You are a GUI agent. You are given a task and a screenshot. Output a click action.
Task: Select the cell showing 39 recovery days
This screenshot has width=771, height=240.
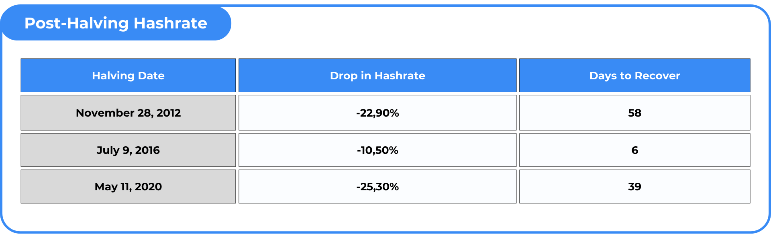tap(634, 187)
